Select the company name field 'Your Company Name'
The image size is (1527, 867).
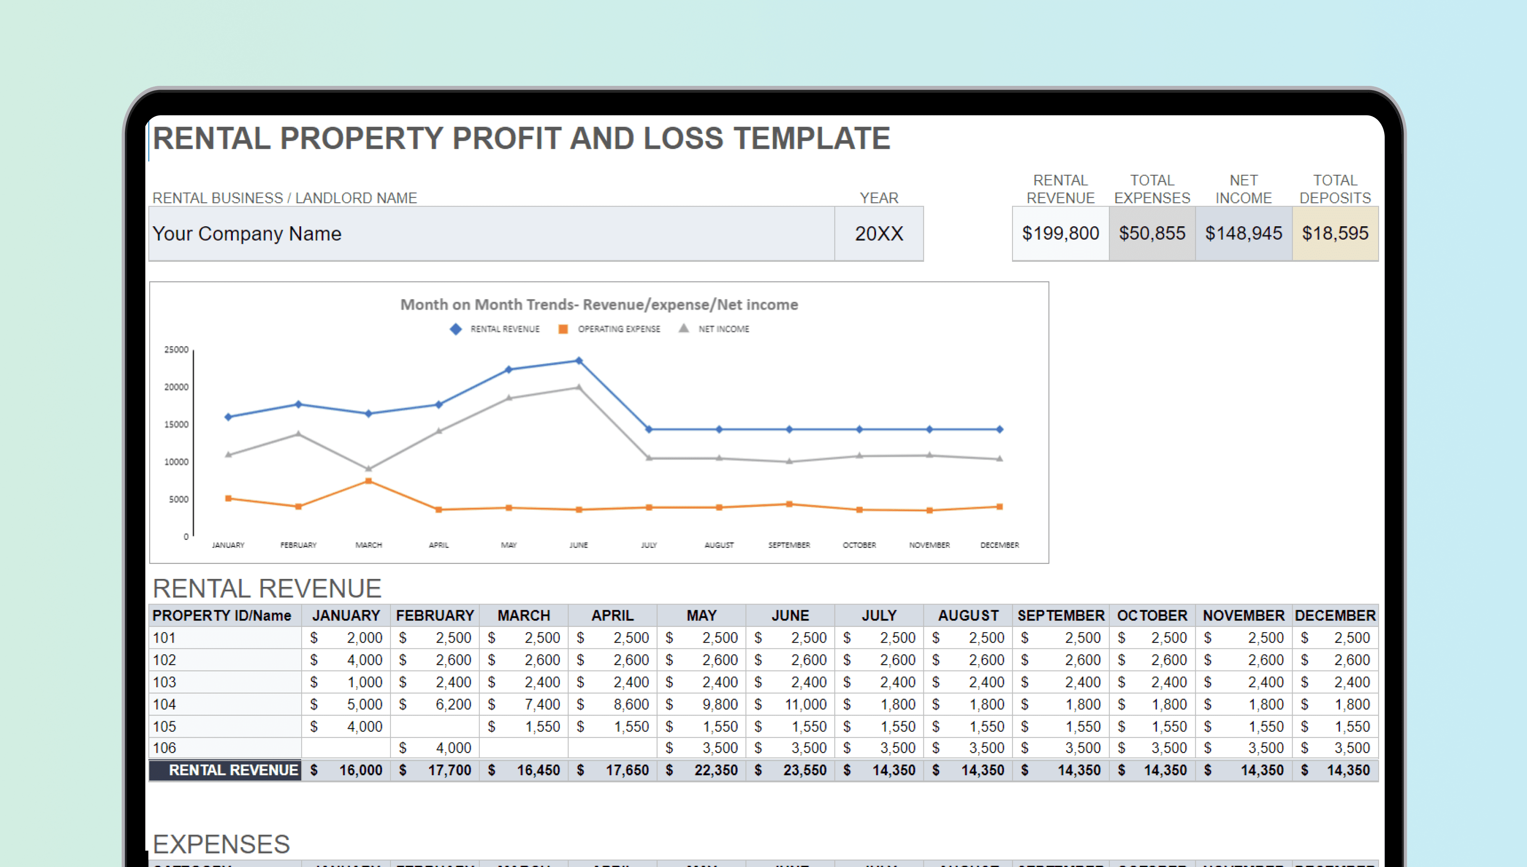pos(491,234)
